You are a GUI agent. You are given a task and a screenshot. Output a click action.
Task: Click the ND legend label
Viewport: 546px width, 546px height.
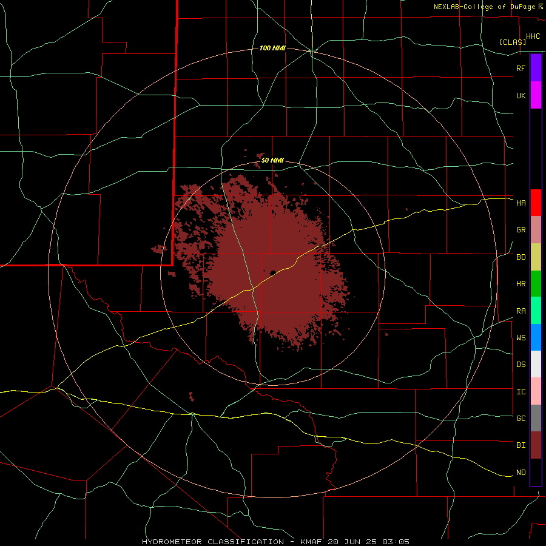521,473
